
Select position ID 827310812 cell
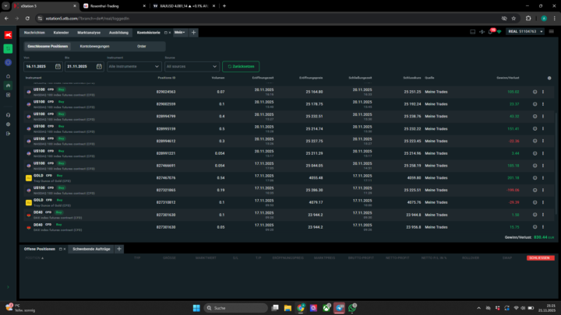[x=166, y=202]
